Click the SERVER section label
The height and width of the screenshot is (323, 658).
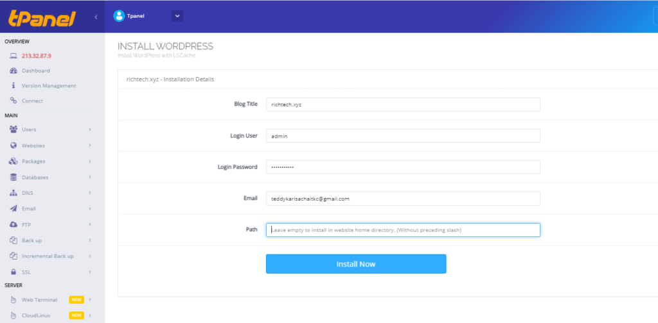(13, 285)
